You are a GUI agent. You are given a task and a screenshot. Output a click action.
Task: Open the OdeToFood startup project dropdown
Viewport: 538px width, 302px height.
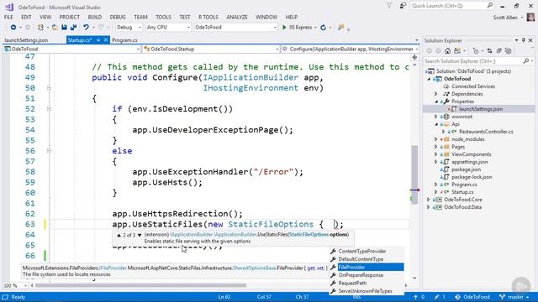click(x=235, y=27)
